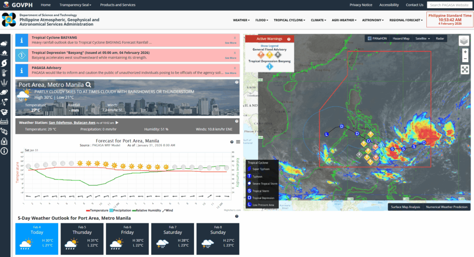Click help icon beside 5-Day Weather Outlook
This screenshot has width=474, height=257.
(237, 216)
